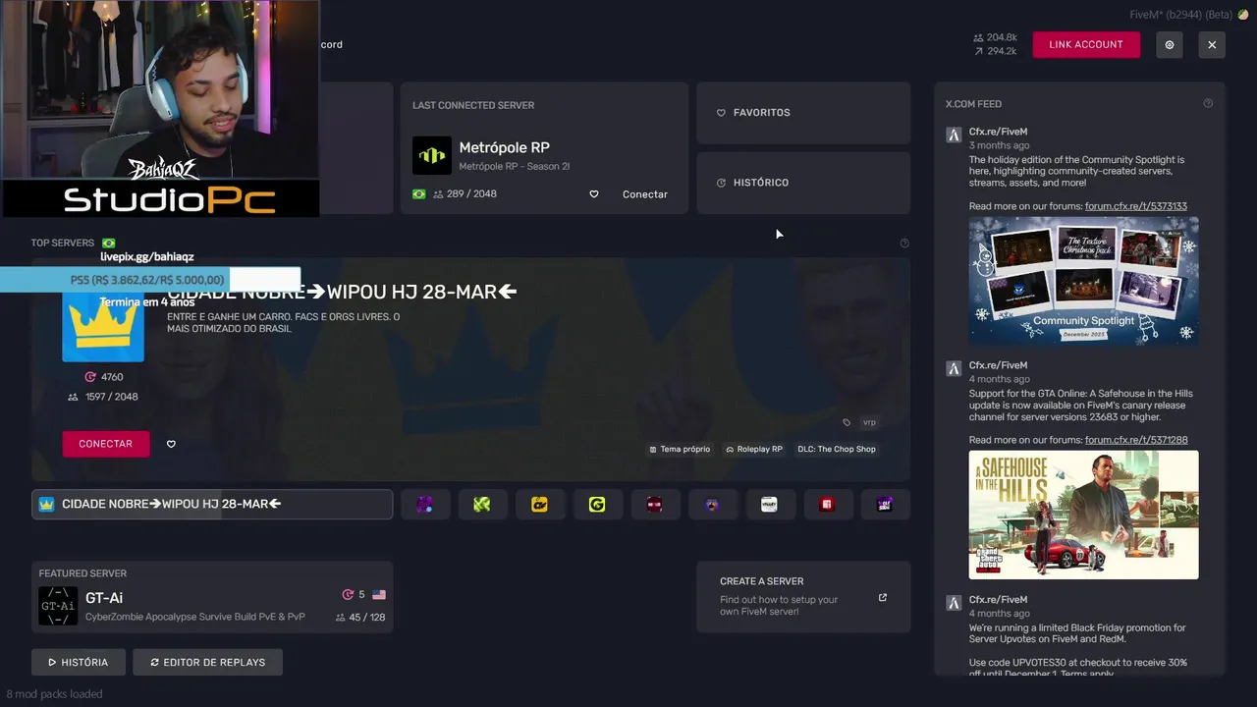
Task: Click the 1597 / 2048 player count
Action: 103,397
